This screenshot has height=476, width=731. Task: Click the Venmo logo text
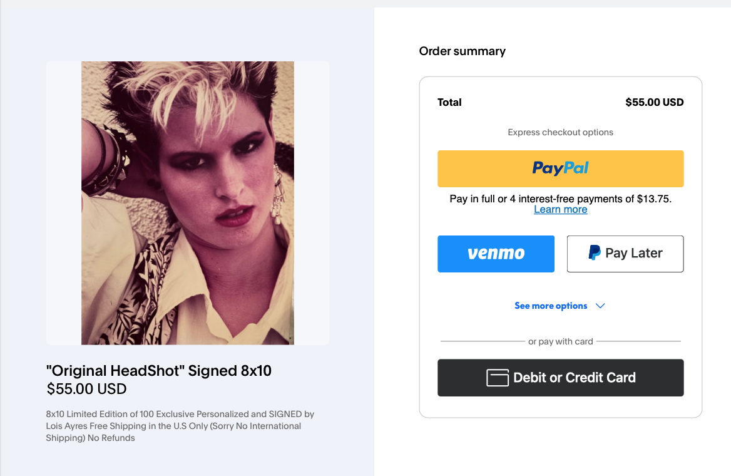[496, 254]
